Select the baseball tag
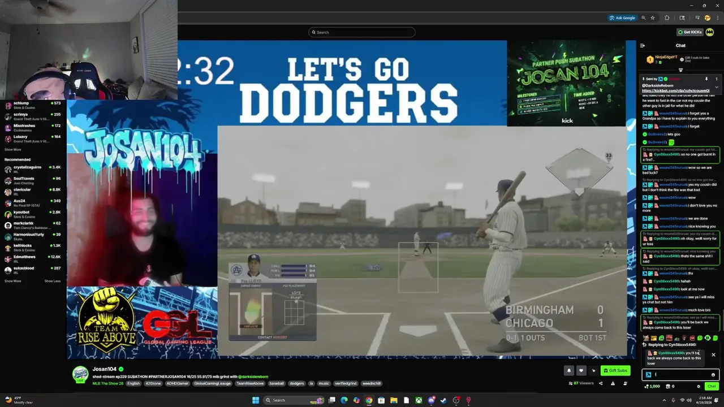 [277, 383]
